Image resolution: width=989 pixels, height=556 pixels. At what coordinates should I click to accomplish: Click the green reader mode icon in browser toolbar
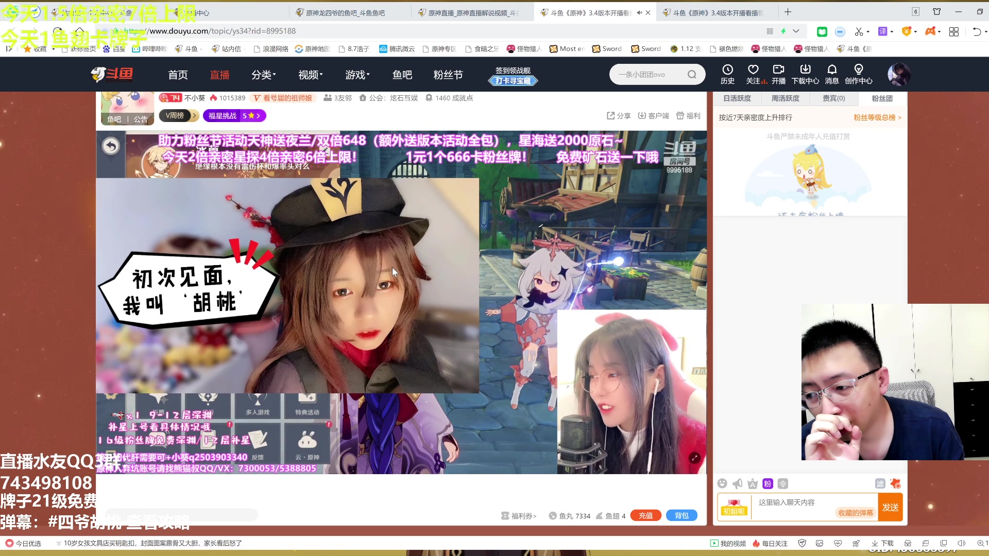[822, 32]
